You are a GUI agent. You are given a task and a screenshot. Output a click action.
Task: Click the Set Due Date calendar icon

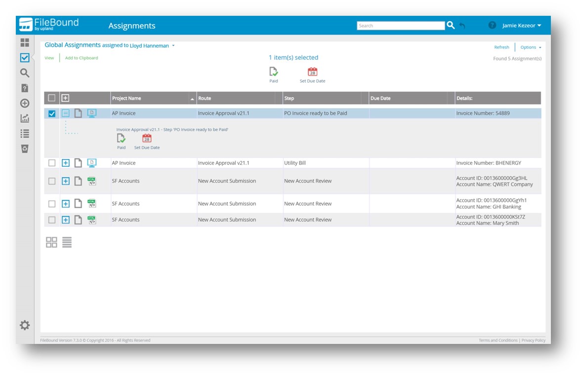click(x=312, y=72)
